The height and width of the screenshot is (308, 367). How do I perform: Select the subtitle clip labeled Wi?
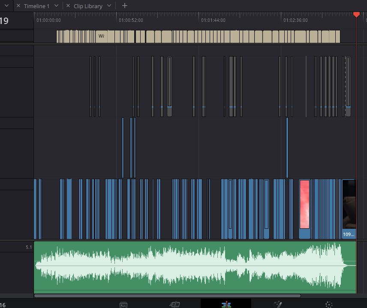coord(101,36)
